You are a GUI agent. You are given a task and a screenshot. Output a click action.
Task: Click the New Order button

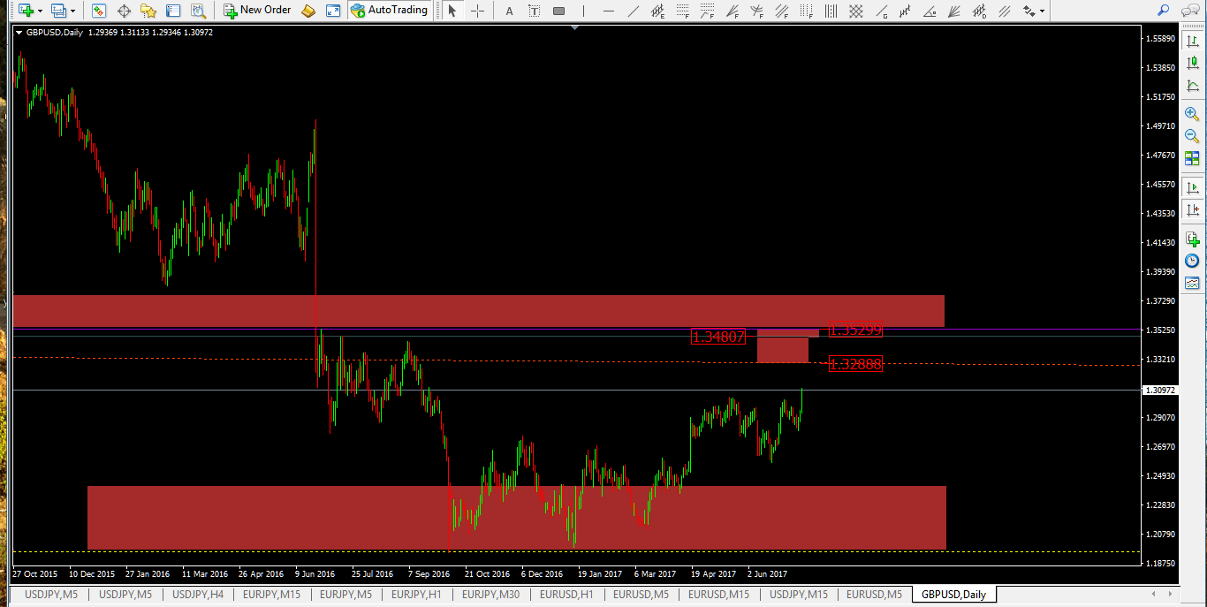click(x=257, y=11)
